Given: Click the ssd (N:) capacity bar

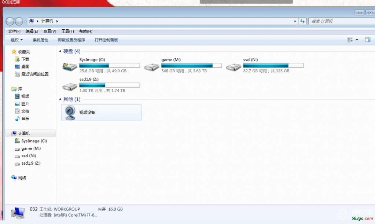Looking at the screenshot, I should click(273, 66).
